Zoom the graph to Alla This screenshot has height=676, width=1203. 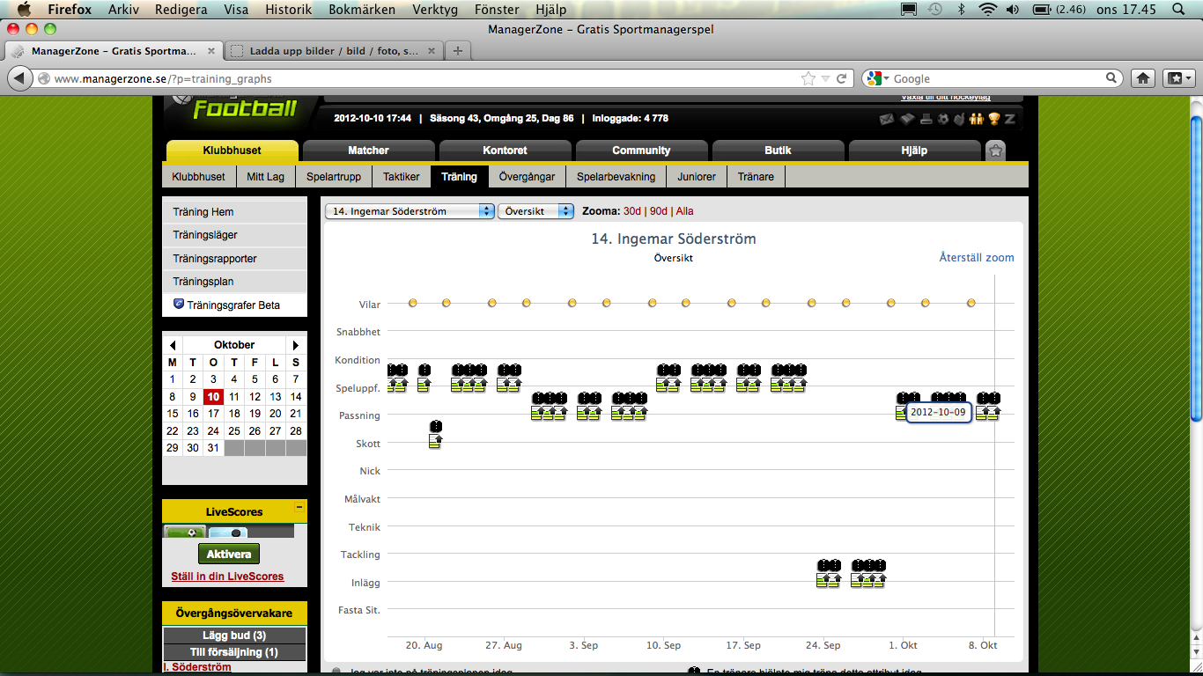pos(684,211)
